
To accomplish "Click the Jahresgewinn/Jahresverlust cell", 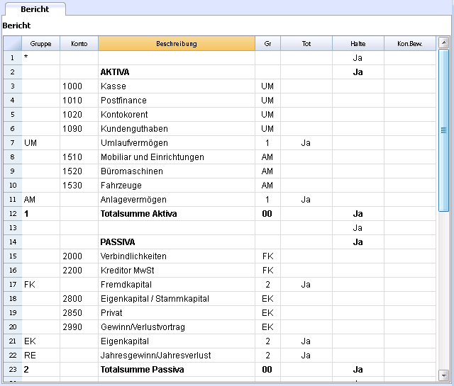I will pyautogui.click(x=177, y=356).
